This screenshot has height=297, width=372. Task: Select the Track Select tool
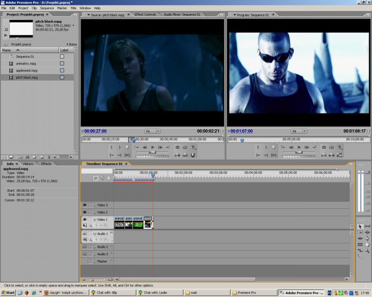coord(360,232)
